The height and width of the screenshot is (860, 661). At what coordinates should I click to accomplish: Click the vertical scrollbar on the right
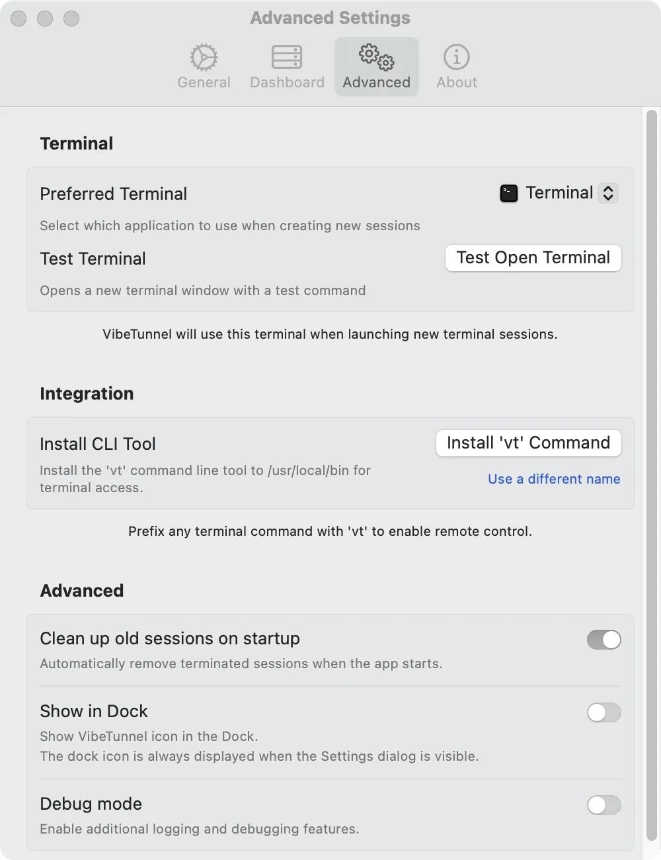pos(651,463)
